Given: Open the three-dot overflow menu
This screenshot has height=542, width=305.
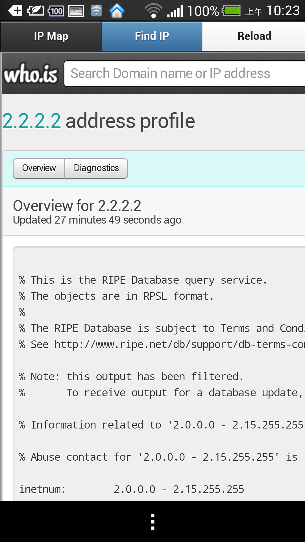Looking at the screenshot, I should (152, 522).
